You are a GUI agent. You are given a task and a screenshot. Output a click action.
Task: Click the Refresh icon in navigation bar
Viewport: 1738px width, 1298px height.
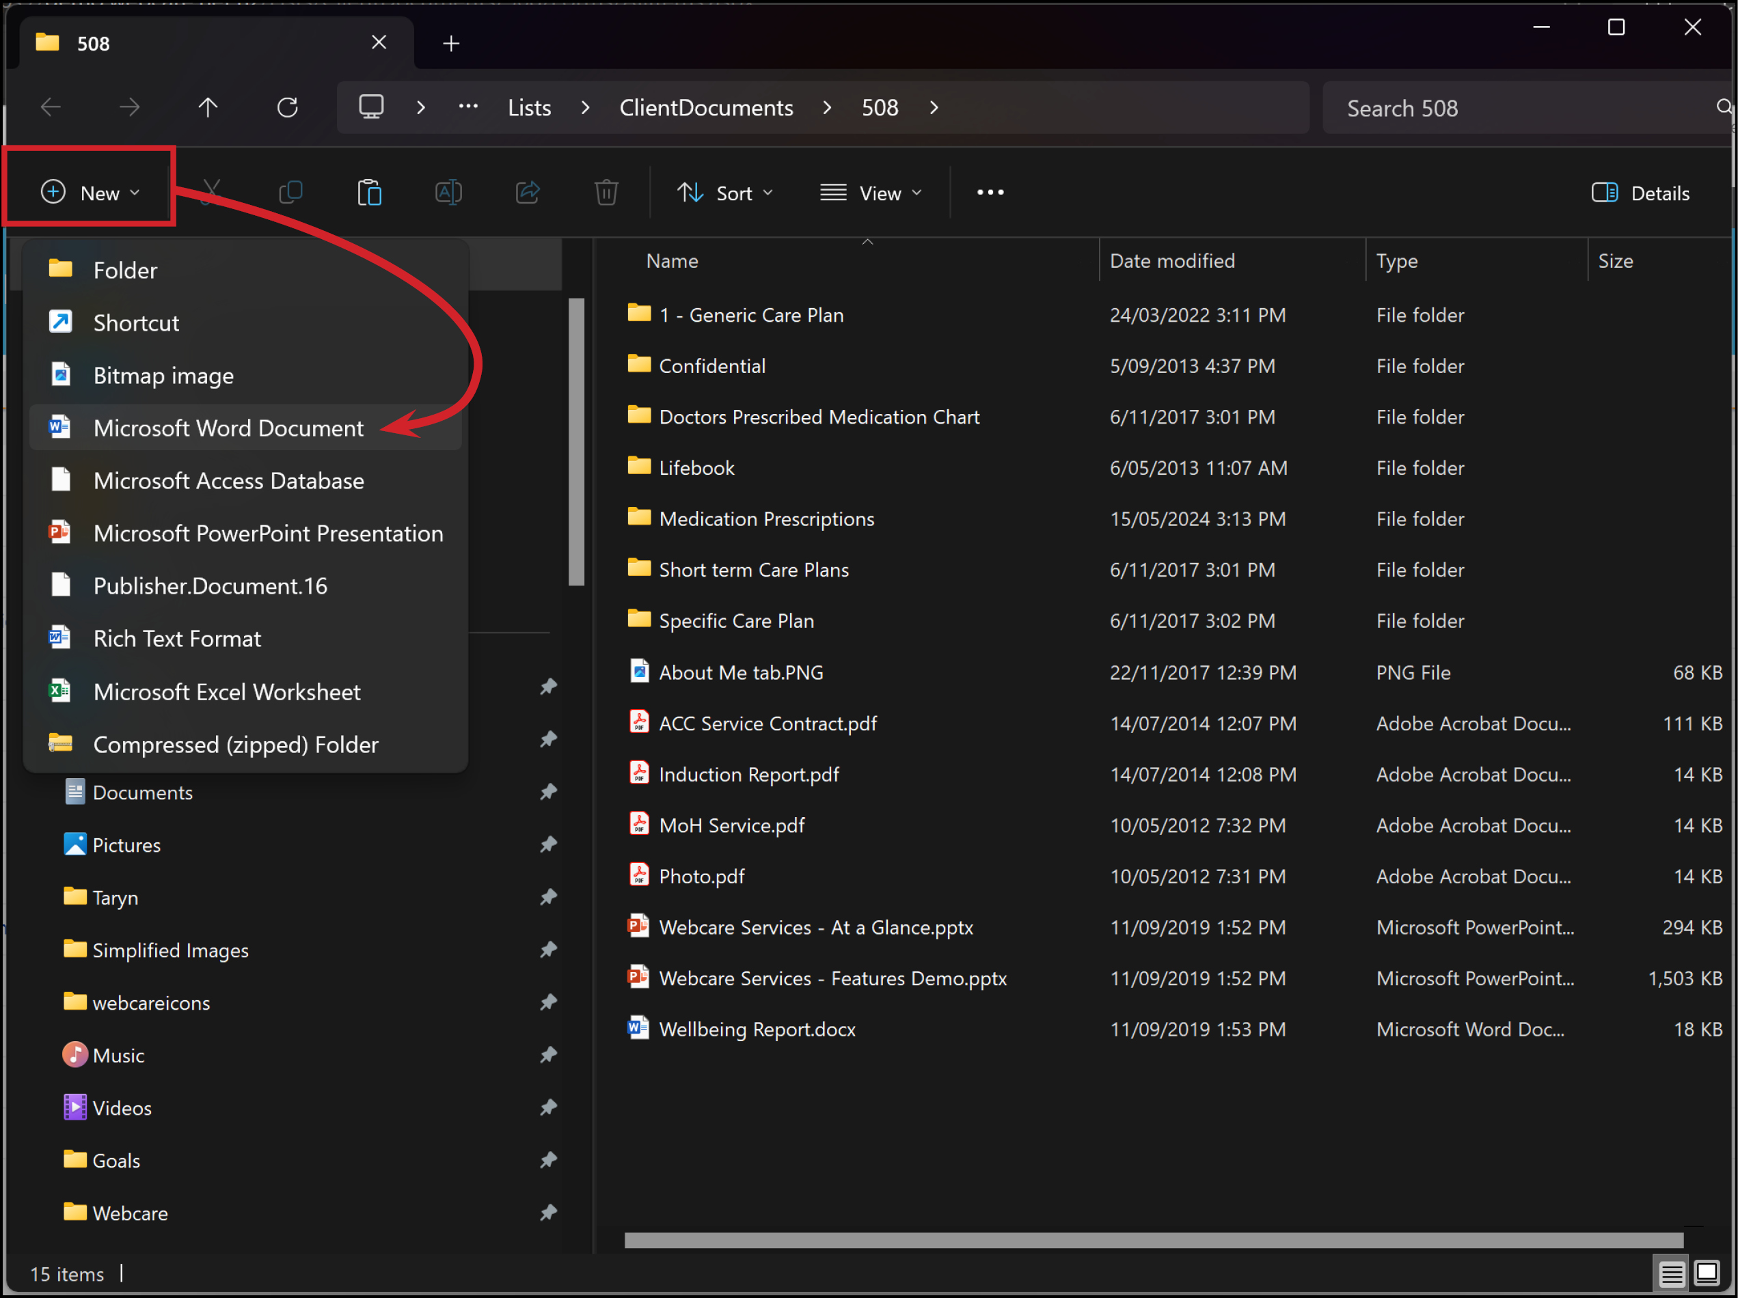click(288, 107)
